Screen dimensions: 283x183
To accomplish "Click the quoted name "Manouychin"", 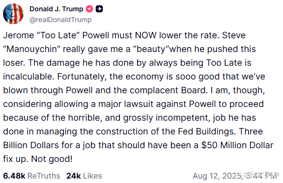I will [x=32, y=49].
